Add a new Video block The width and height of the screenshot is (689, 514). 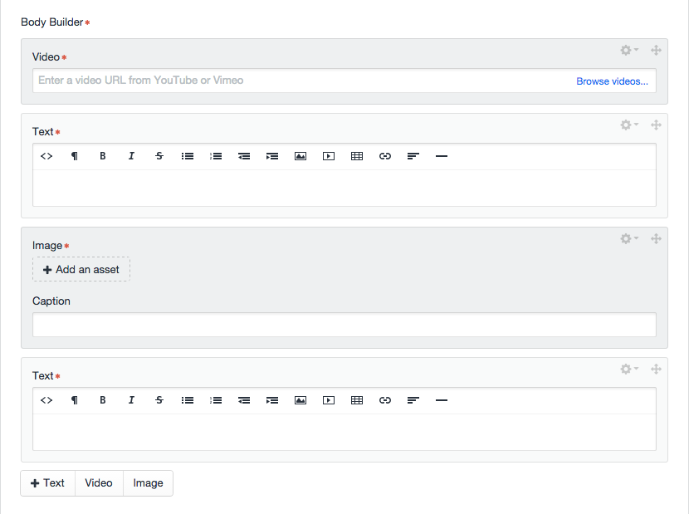99,483
